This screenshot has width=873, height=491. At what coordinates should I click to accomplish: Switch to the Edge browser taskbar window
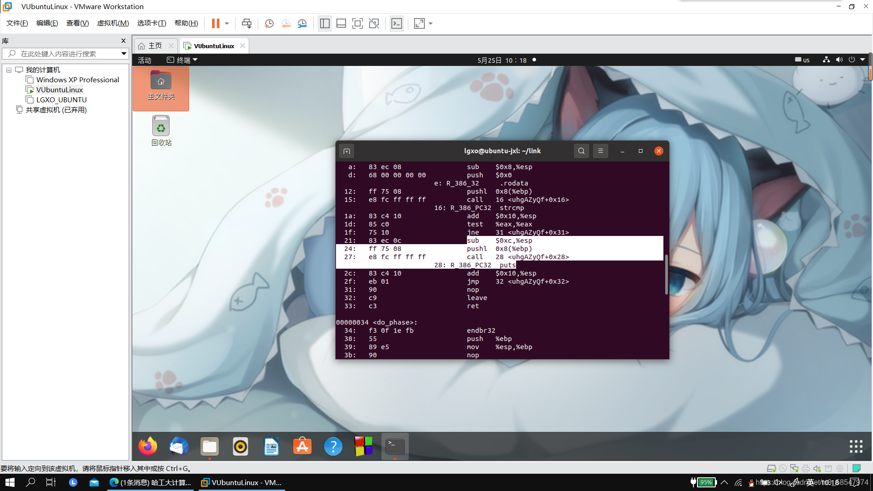pos(151,482)
